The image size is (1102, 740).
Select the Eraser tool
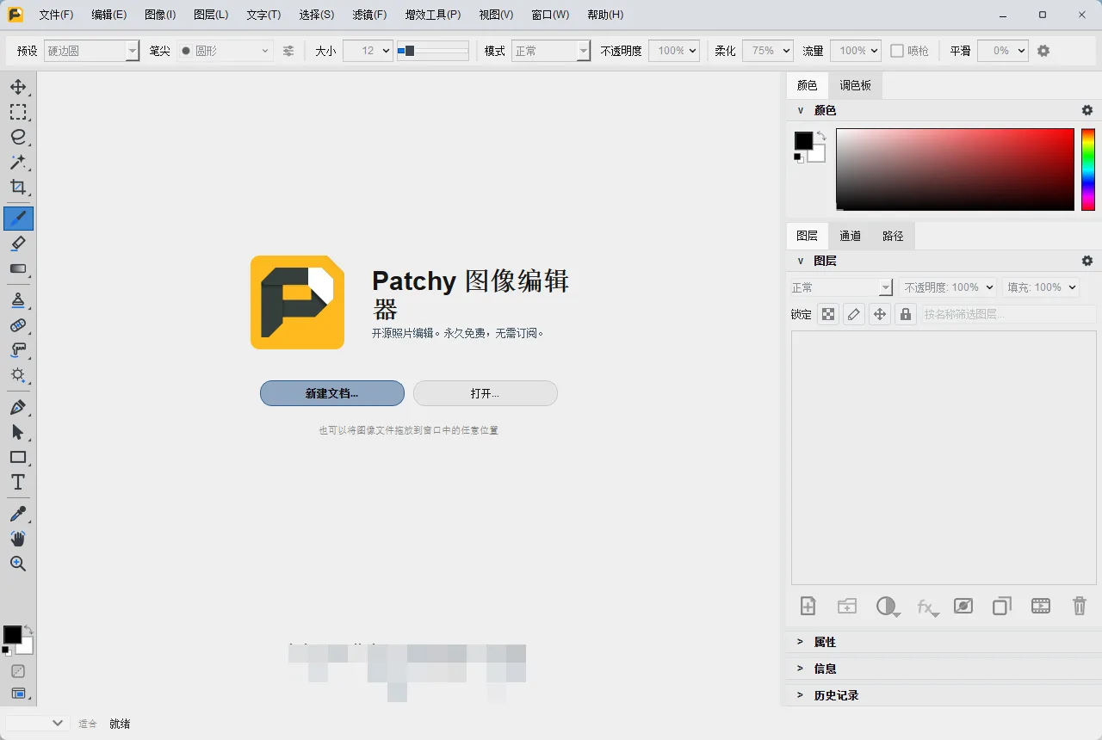pos(18,244)
